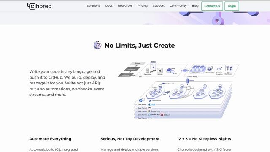Click the pencil icon beside No Limits heading

[x=97, y=45]
